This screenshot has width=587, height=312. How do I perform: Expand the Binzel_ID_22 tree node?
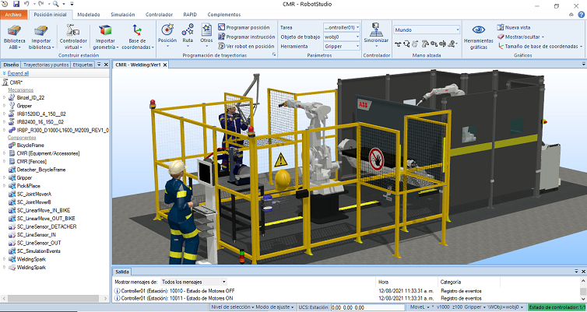pos(5,97)
